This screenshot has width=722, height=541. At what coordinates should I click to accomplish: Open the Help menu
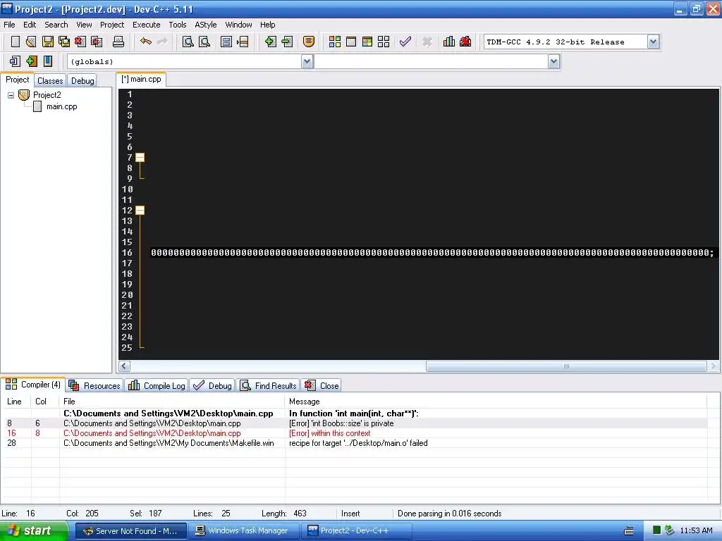(x=267, y=25)
